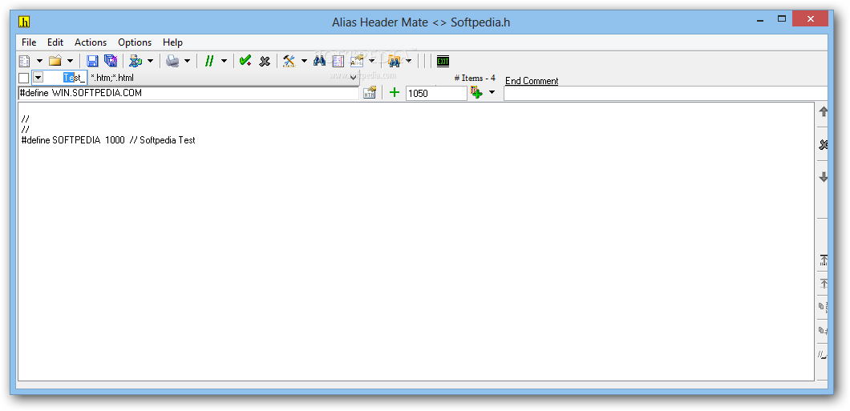Open the Actions menu

tap(91, 42)
